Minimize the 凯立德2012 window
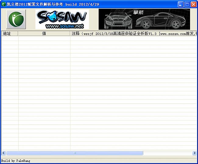The width and height of the screenshot is (198, 164). tap(181, 5)
